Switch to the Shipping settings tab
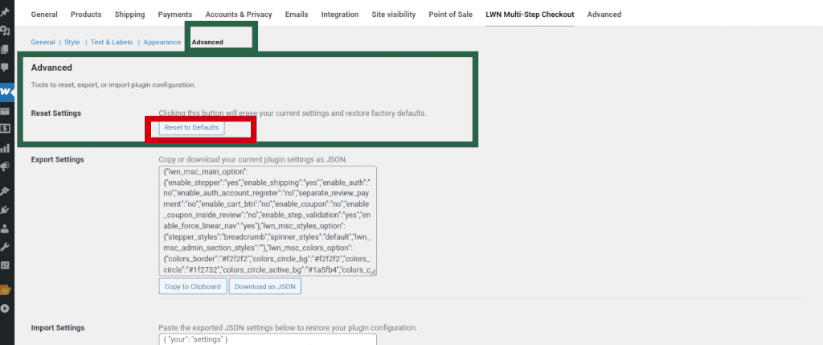The image size is (823, 345). point(129,14)
